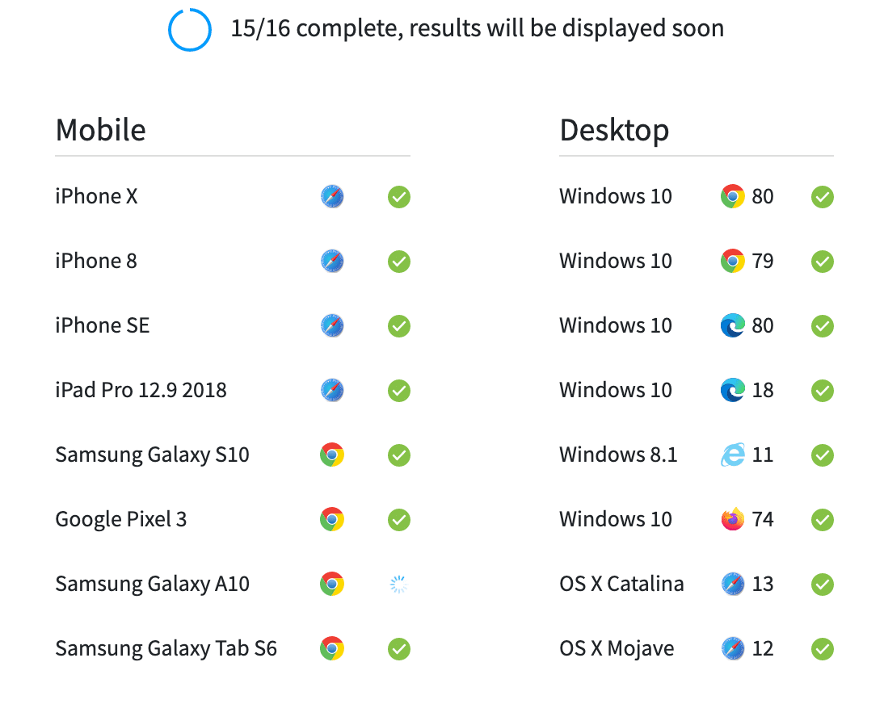The image size is (884, 704).
Task: Click the green checkmark for iPhone X
Action: pyautogui.click(x=399, y=197)
